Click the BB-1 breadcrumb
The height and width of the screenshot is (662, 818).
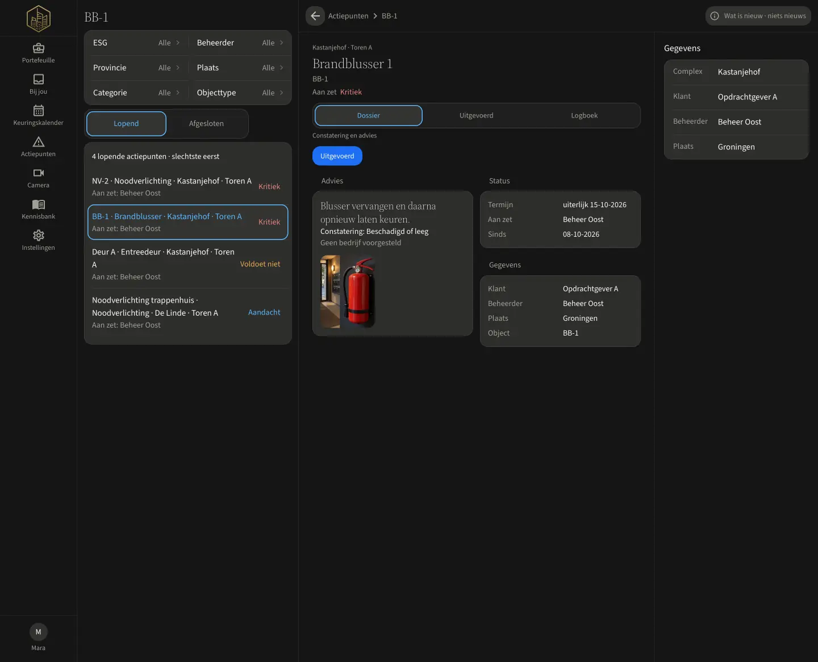[x=390, y=16]
